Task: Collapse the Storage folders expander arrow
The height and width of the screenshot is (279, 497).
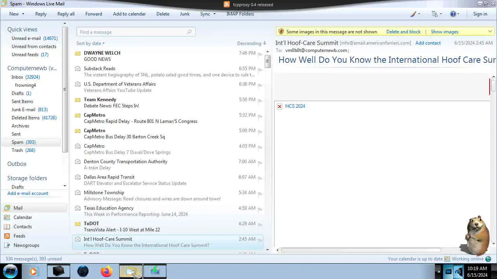Action: pos(65,186)
